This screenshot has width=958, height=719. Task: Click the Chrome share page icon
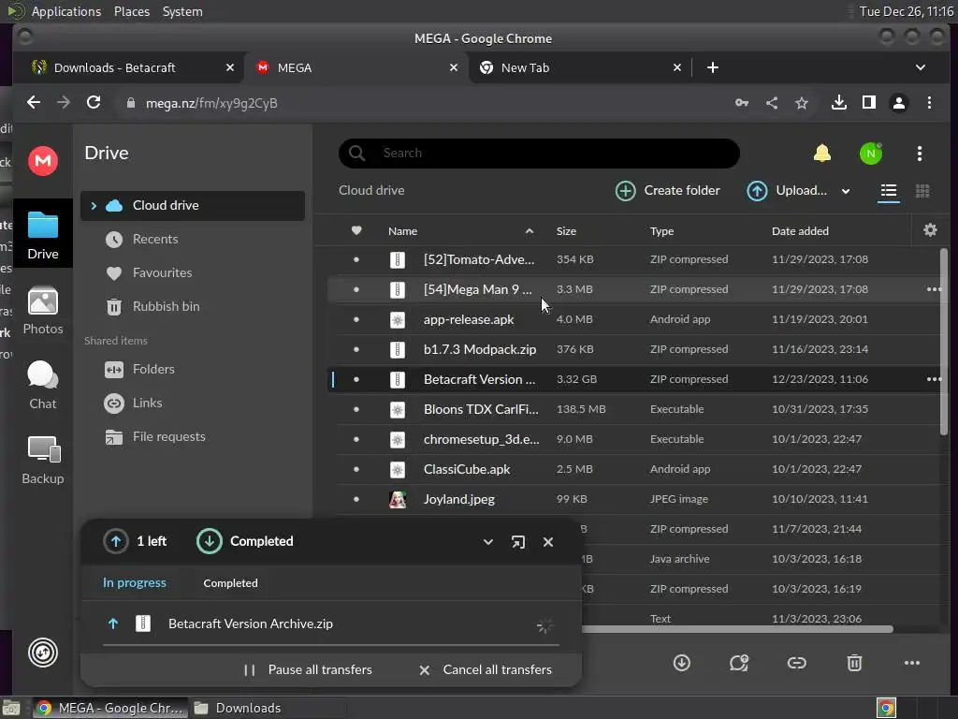tap(772, 103)
